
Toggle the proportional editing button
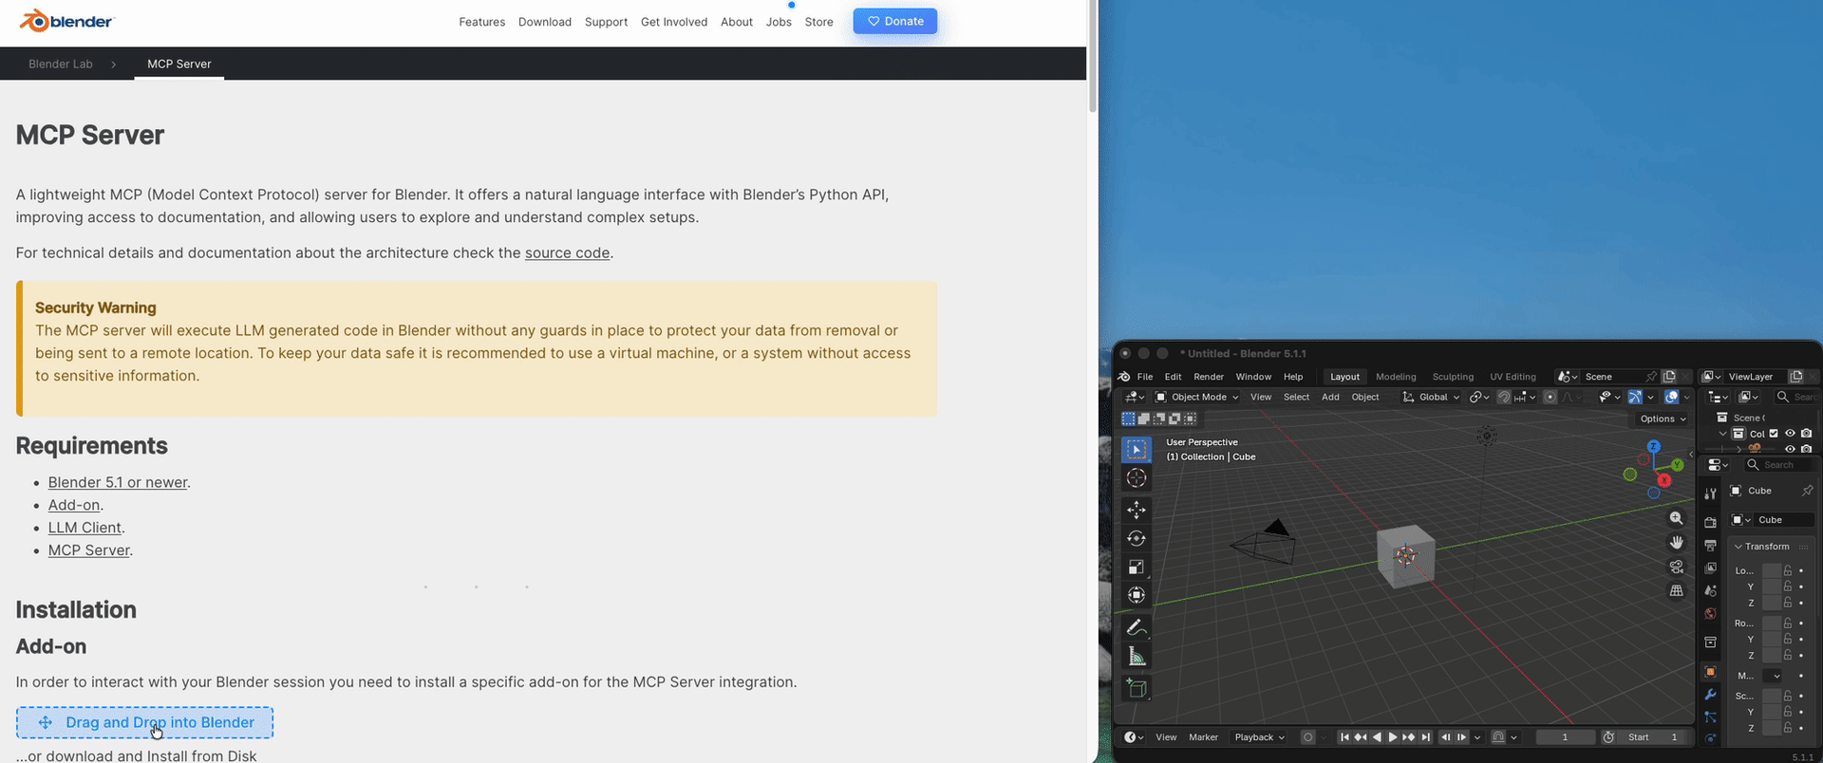click(x=1550, y=397)
